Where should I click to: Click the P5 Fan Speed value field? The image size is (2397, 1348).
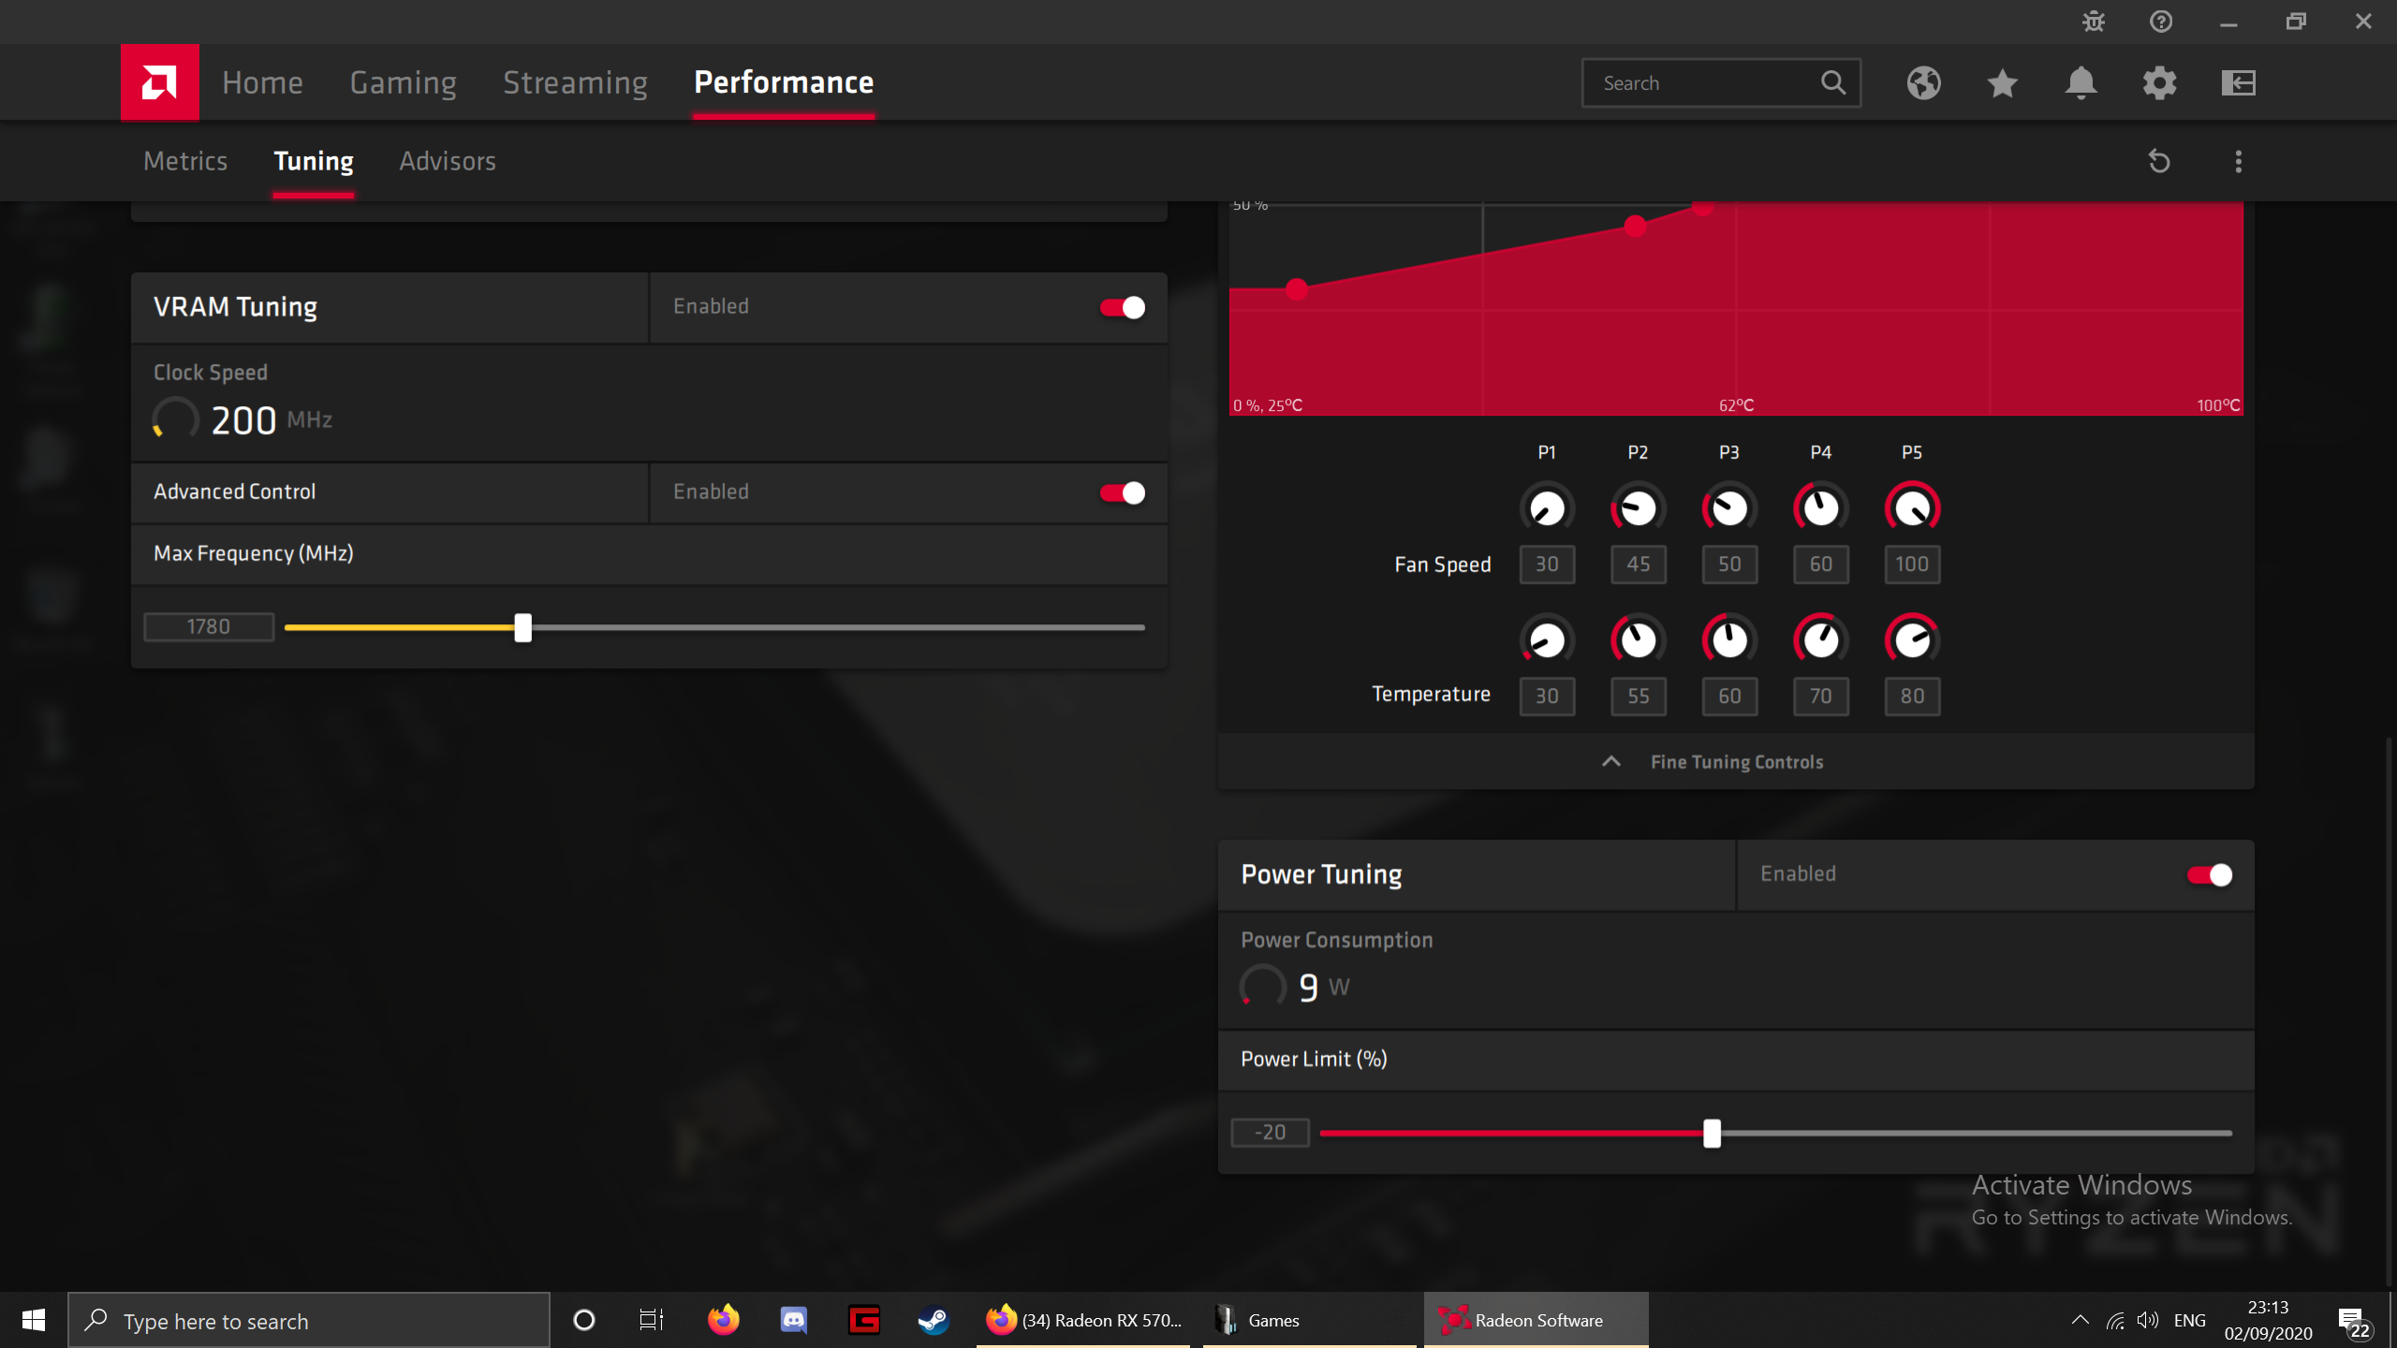(1911, 564)
